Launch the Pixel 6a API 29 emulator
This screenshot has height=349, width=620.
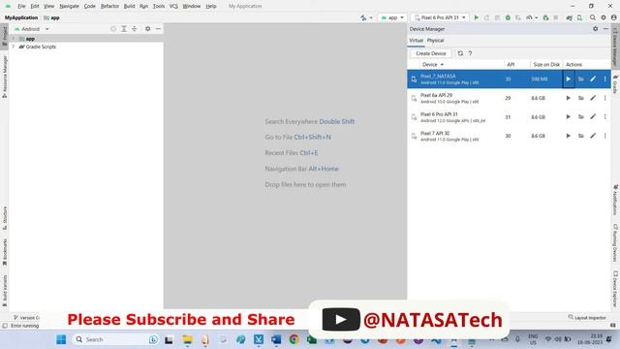click(x=569, y=98)
